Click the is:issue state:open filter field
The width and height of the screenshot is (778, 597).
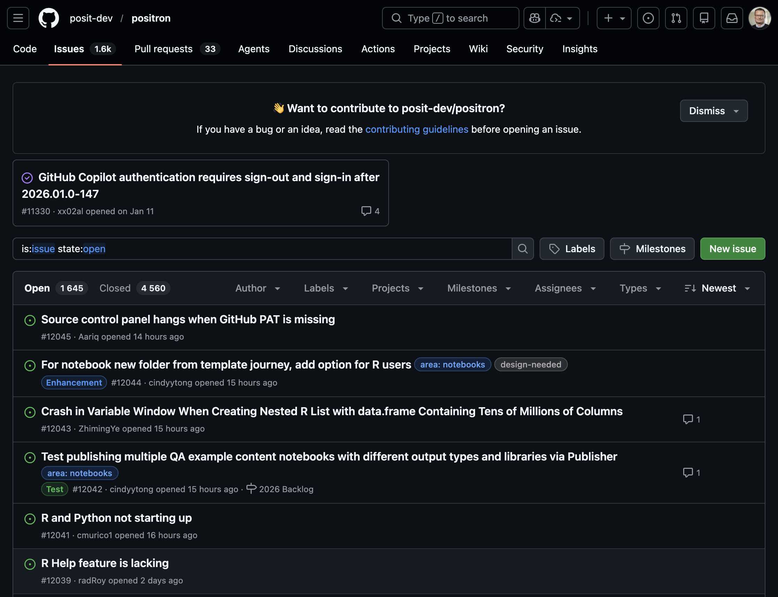[262, 249]
